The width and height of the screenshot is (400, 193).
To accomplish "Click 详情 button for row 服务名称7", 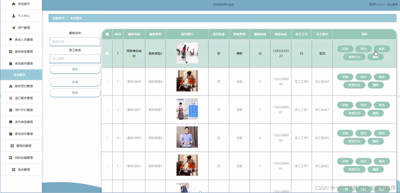I will [345, 105].
